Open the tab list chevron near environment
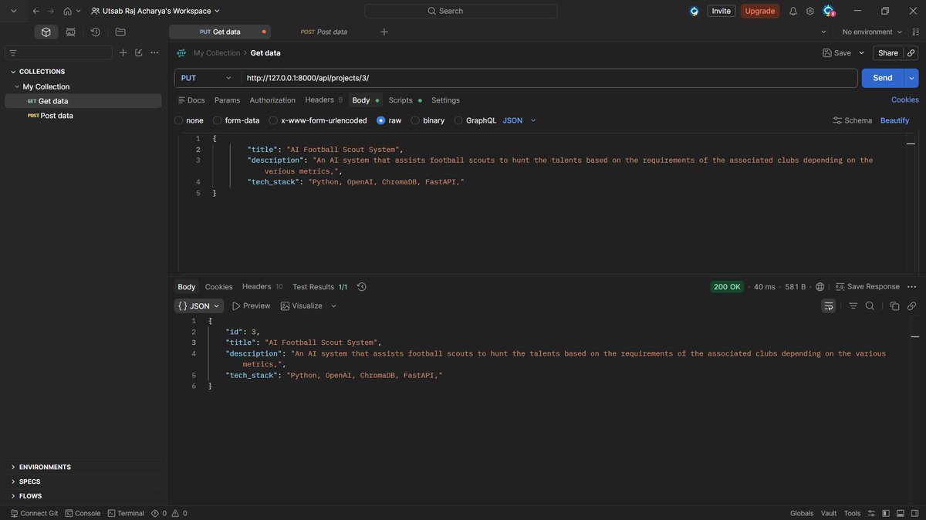926x520 pixels. (x=823, y=32)
